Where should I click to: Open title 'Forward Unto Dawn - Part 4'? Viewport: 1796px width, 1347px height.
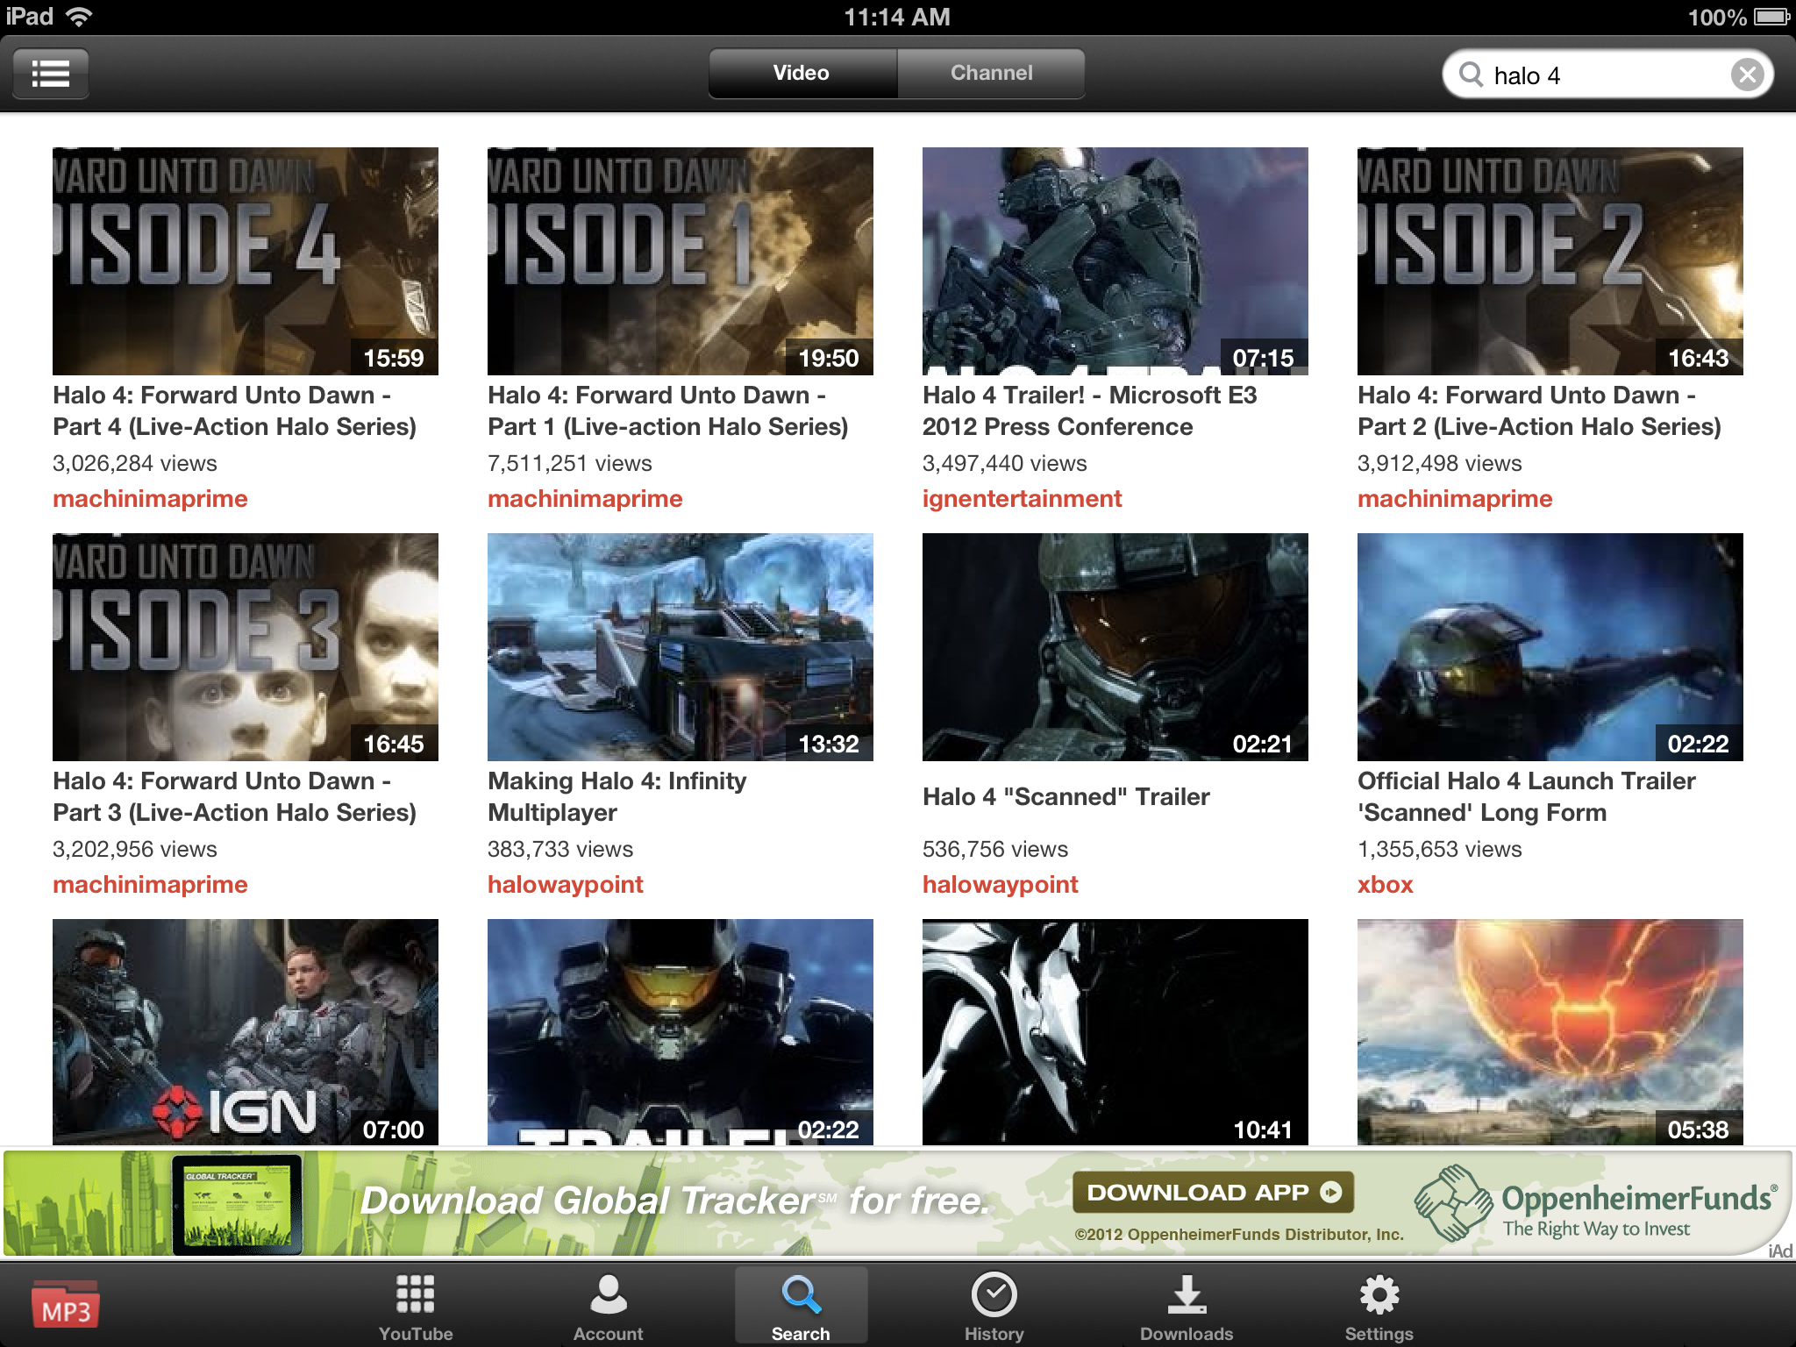click(x=235, y=410)
